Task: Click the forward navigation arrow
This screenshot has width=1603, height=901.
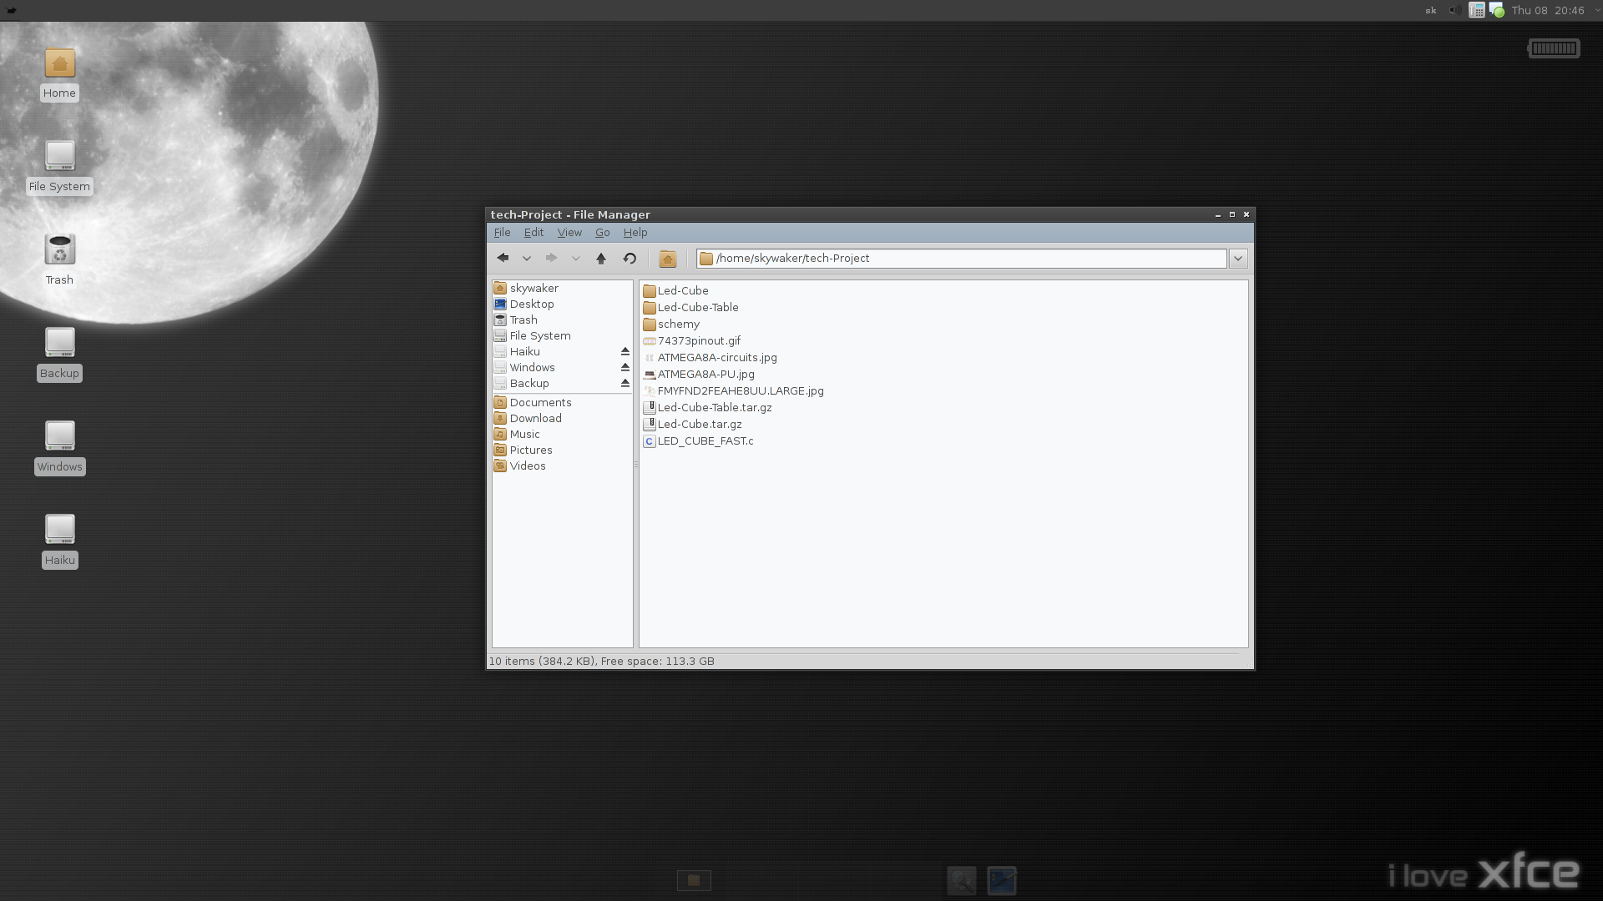Action: tap(551, 259)
